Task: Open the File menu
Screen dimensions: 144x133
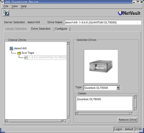Action: tap(6, 6)
